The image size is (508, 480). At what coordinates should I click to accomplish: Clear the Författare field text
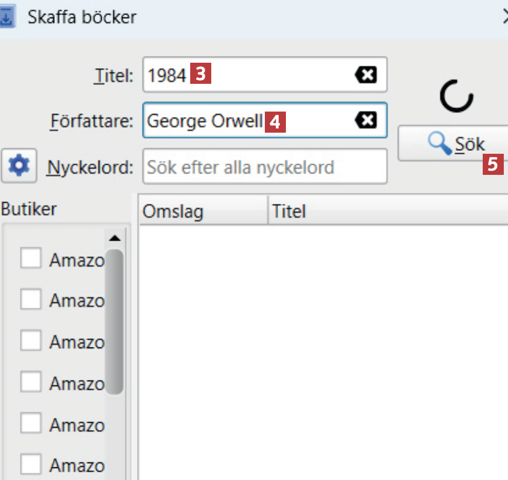[x=365, y=121]
